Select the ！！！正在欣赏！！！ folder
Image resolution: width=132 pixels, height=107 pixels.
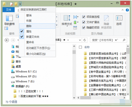(x=28, y=91)
